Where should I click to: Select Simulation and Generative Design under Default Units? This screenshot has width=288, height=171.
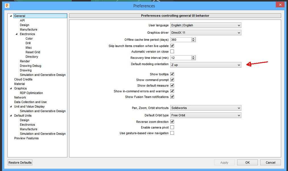[43, 134]
